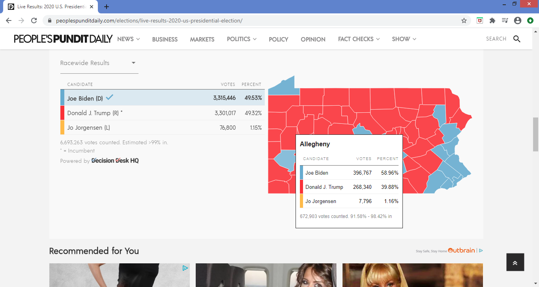
Task: Click the Decision Desk HQ logo link
Action: coord(115,160)
